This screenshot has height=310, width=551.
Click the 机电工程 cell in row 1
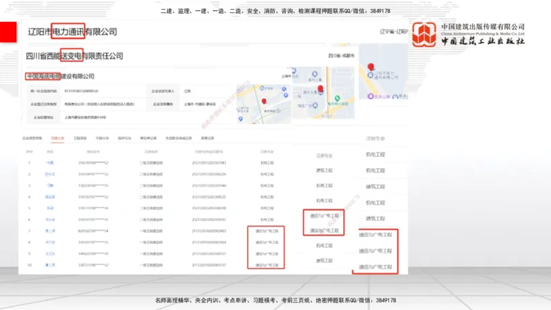click(267, 163)
